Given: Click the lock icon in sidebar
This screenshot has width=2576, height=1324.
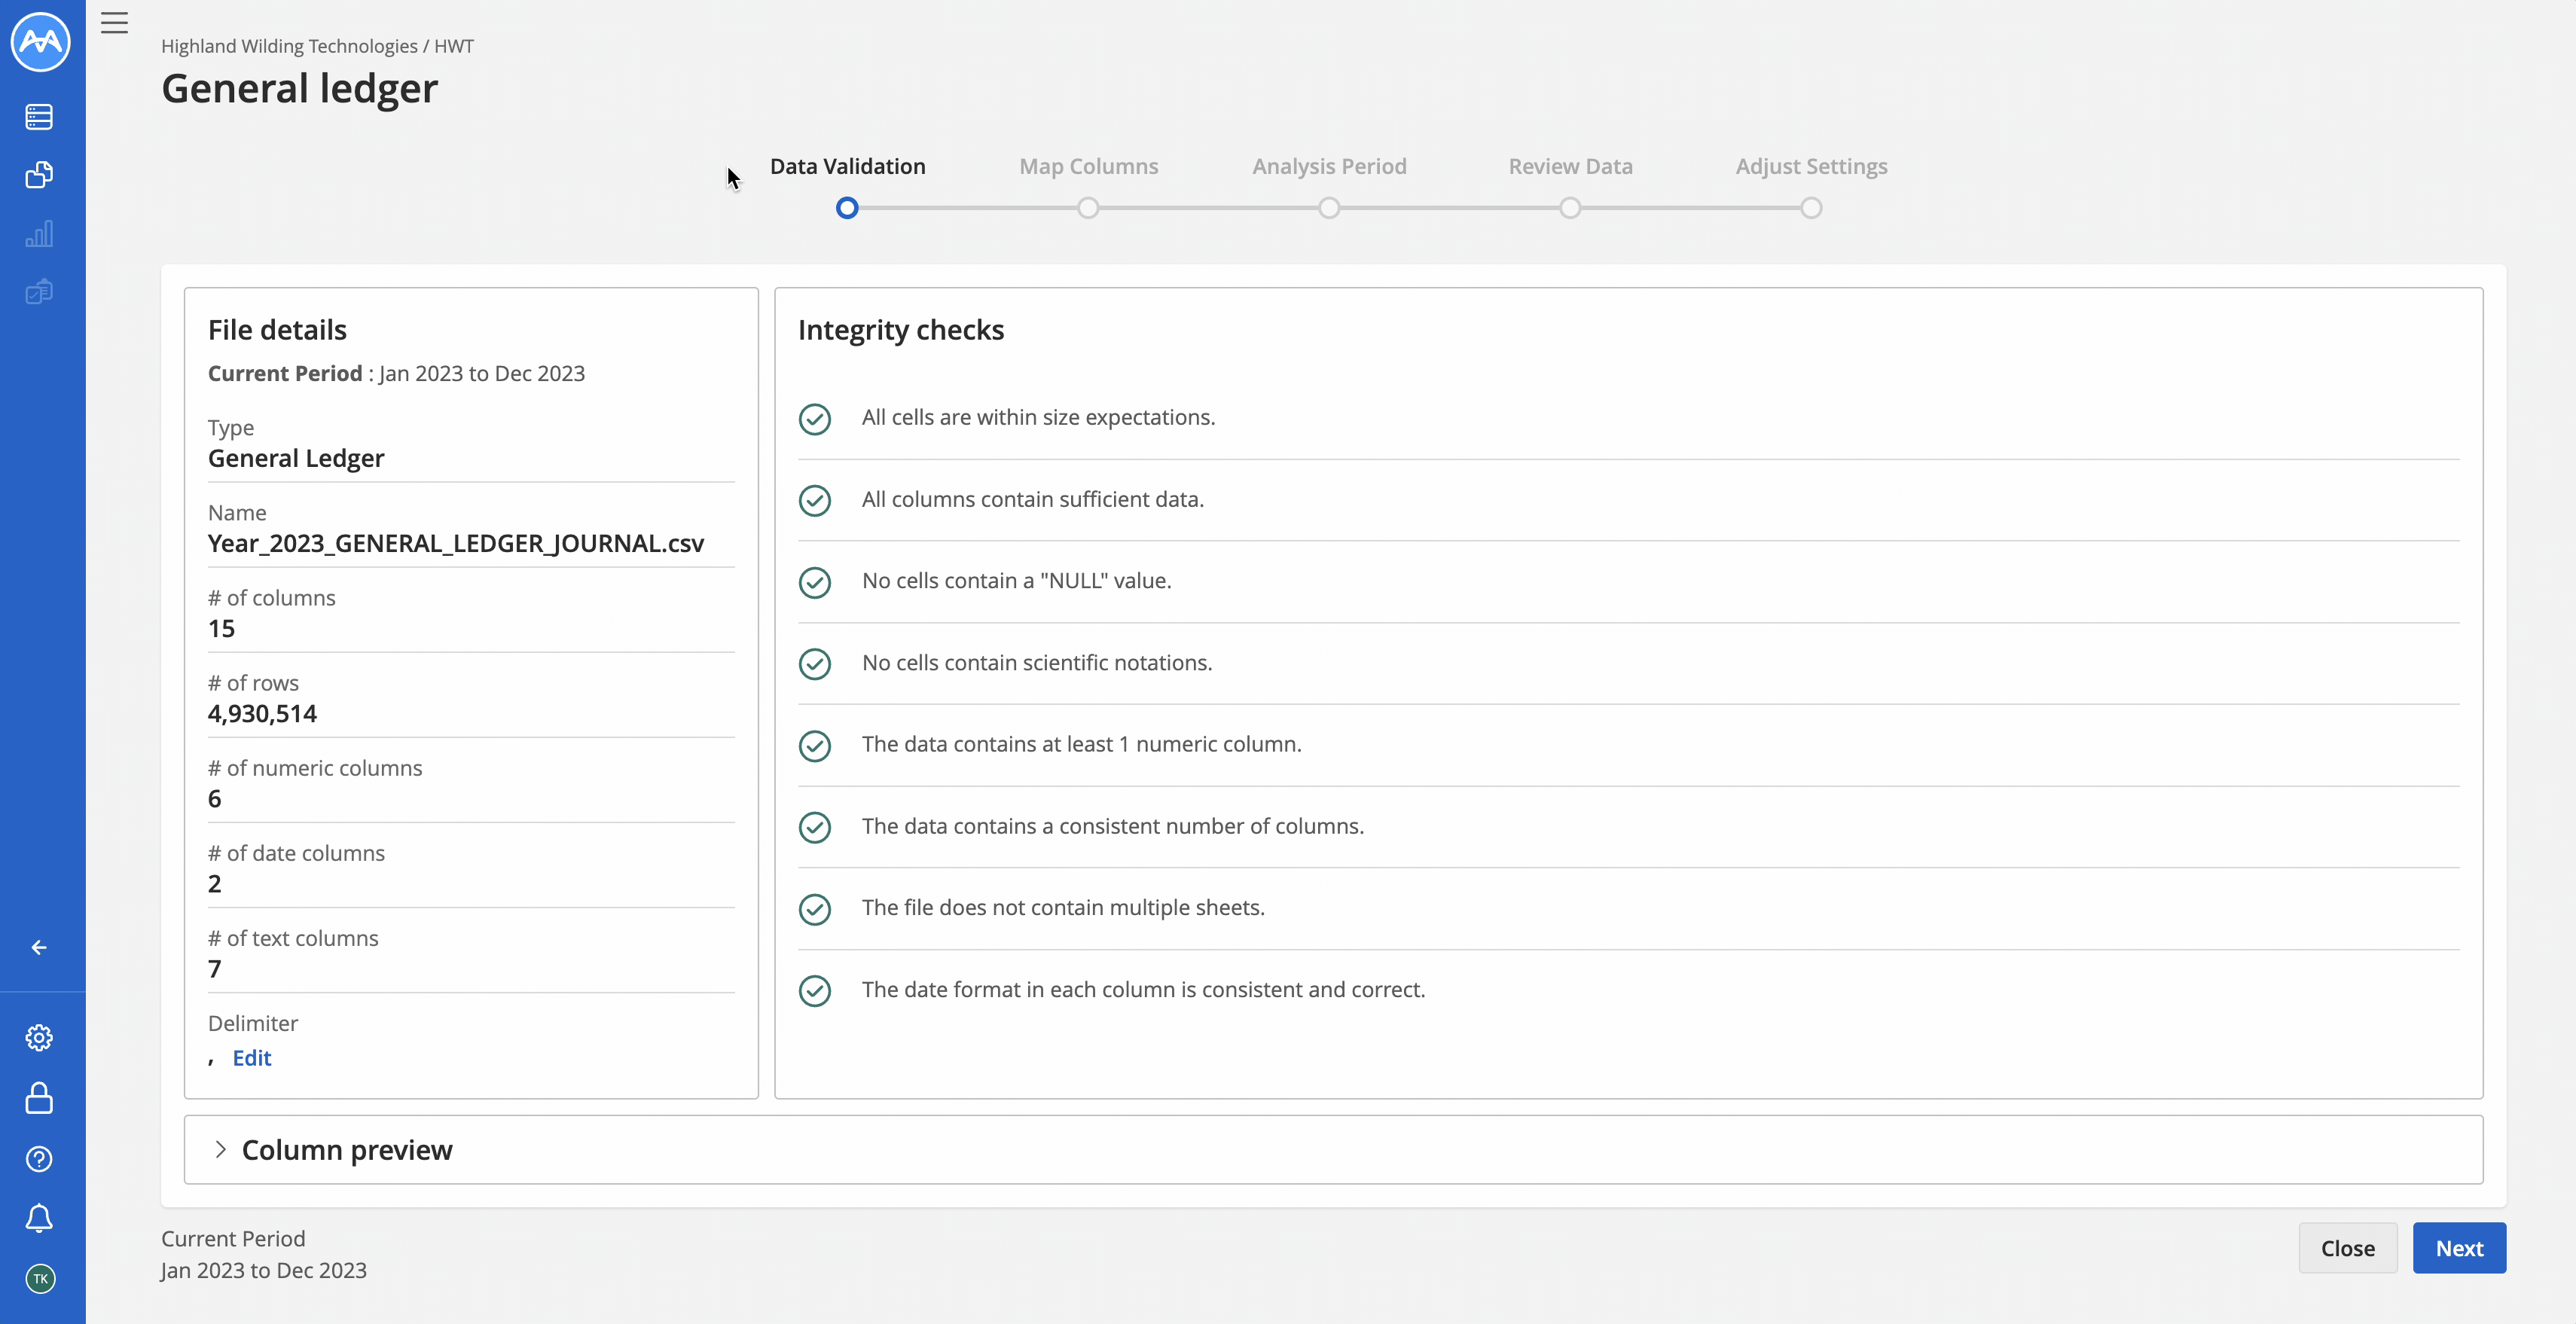Looking at the screenshot, I should click(39, 1098).
